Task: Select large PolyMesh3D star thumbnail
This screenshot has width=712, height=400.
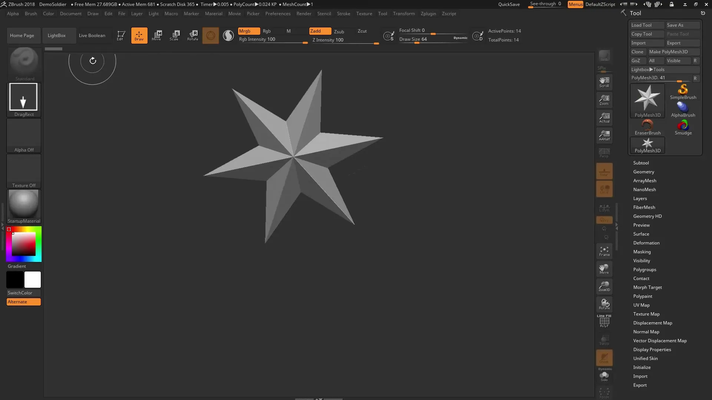Action: (647, 100)
